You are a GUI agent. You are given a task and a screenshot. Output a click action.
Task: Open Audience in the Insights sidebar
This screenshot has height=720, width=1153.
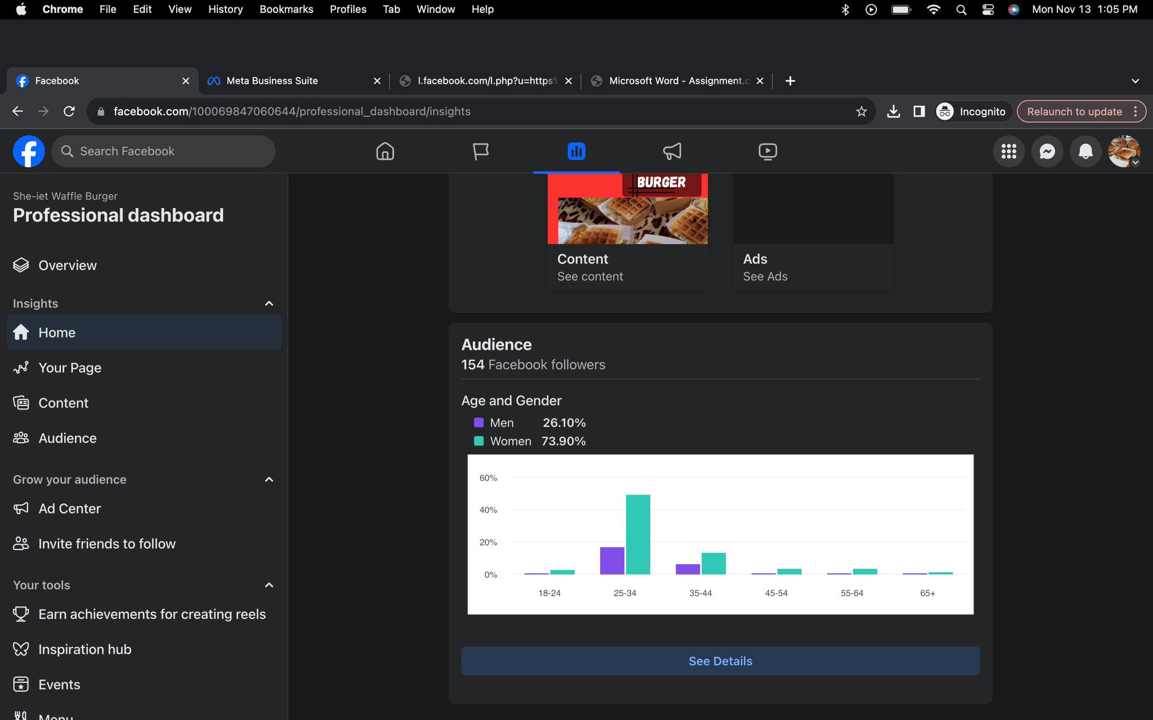tap(68, 438)
